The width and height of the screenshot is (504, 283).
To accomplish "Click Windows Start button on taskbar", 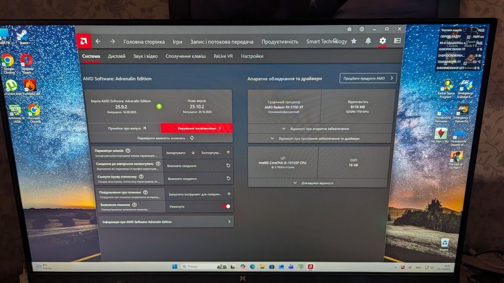I will (175, 266).
